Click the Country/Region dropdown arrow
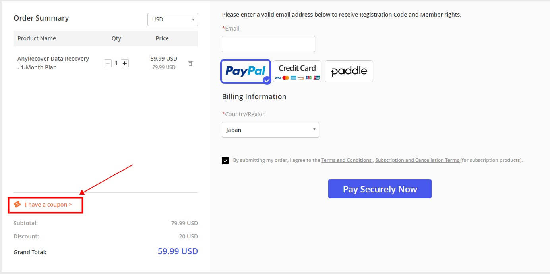 coord(314,130)
